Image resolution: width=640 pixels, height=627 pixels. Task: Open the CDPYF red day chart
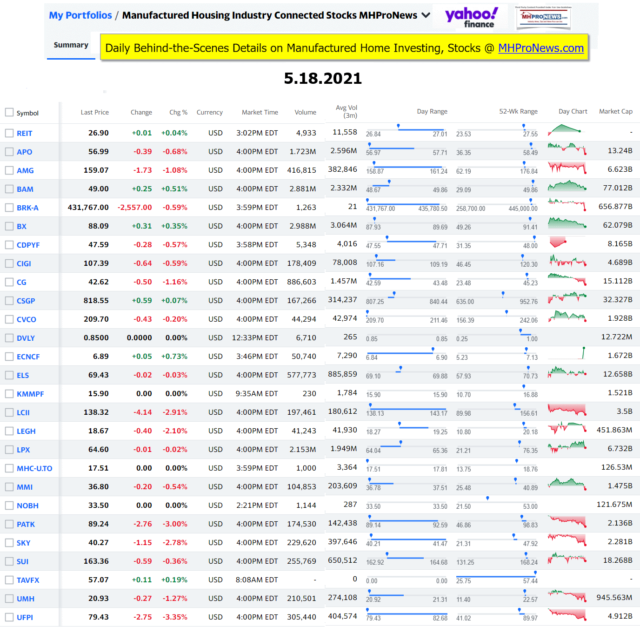[x=558, y=242]
